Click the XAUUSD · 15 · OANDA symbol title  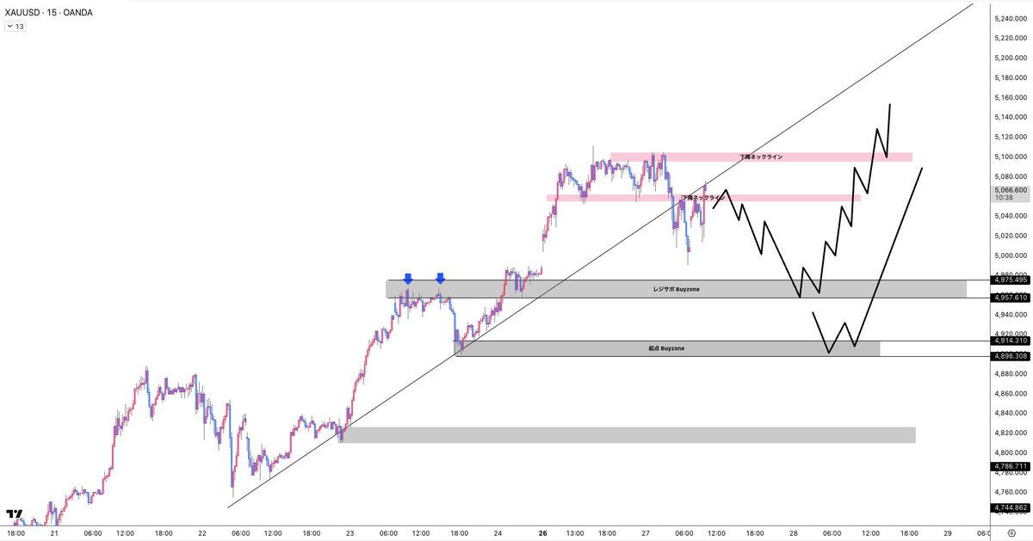(50, 12)
